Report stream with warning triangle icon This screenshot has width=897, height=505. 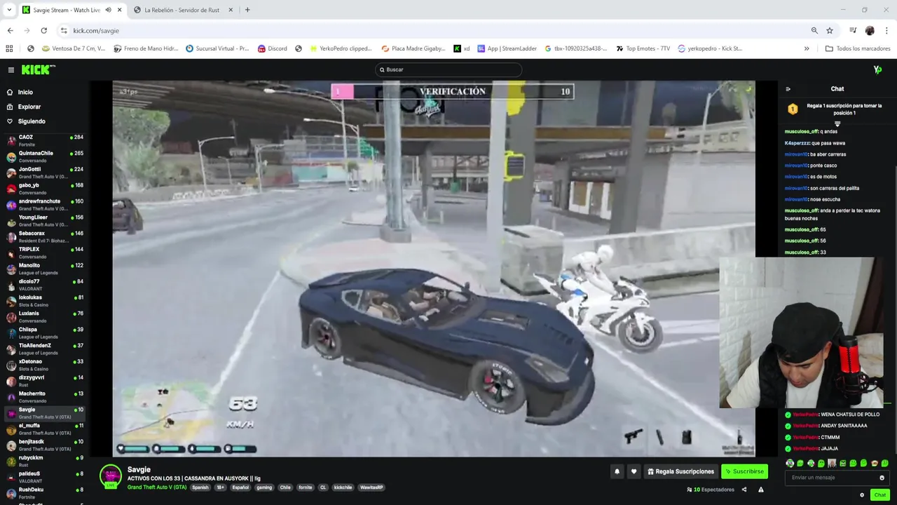pyautogui.click(x=760, y=490)
